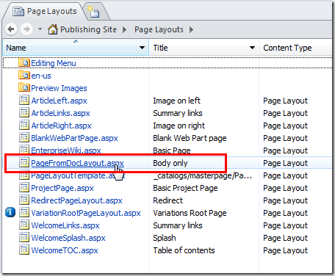Open WelcomeSplash.aspx
The width and height of the screenshot is (335, 276).
coord(68,238)
